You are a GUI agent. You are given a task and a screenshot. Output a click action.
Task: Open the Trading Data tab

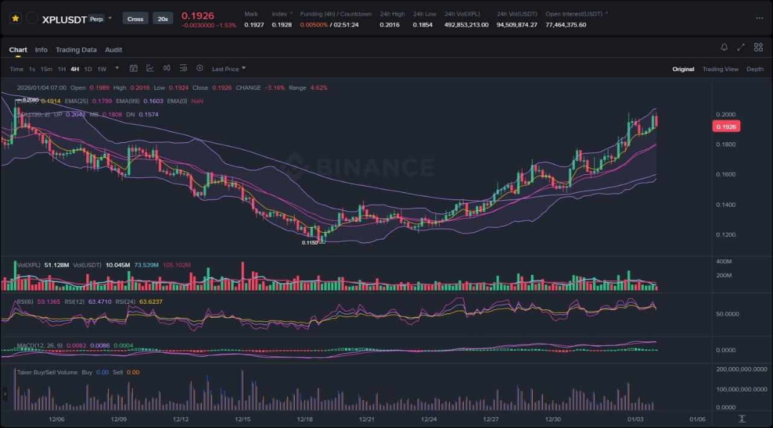(76, 49)
